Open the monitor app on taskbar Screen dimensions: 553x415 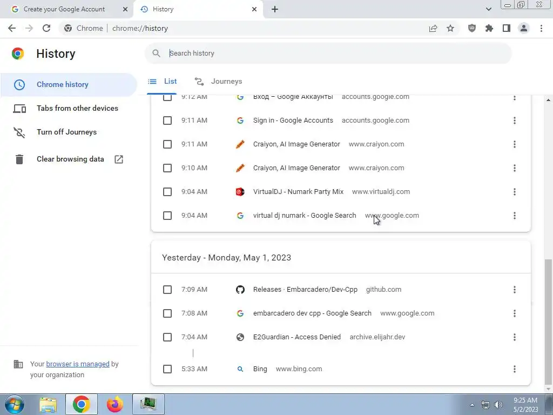[x=149, y=404]
